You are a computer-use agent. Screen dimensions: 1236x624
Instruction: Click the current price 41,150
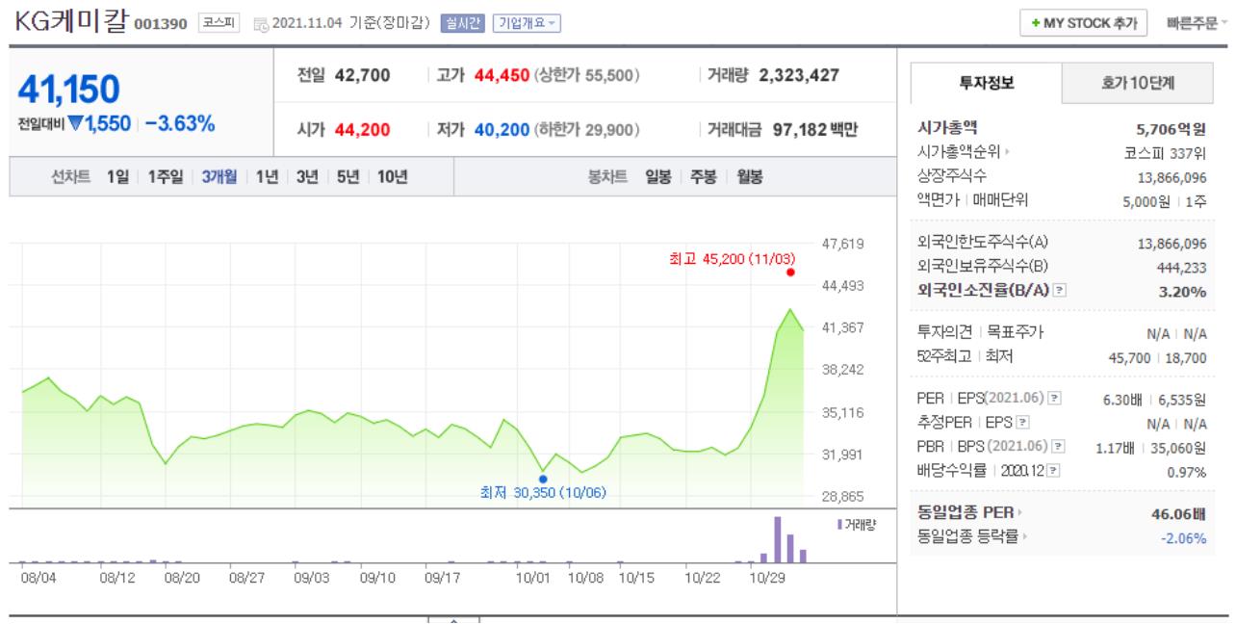pos(68,90)
